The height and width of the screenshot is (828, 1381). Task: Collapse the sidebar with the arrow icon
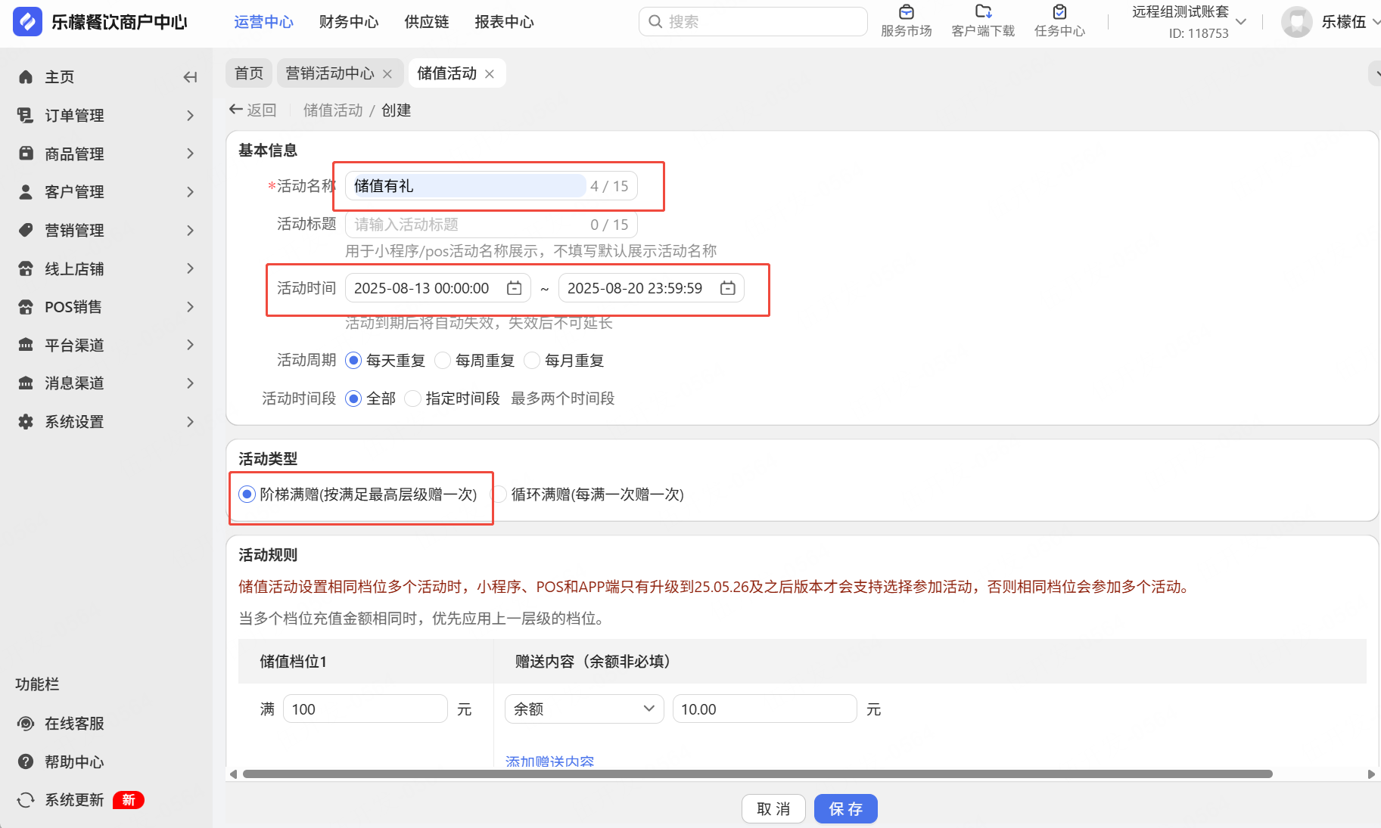point(190,77)
